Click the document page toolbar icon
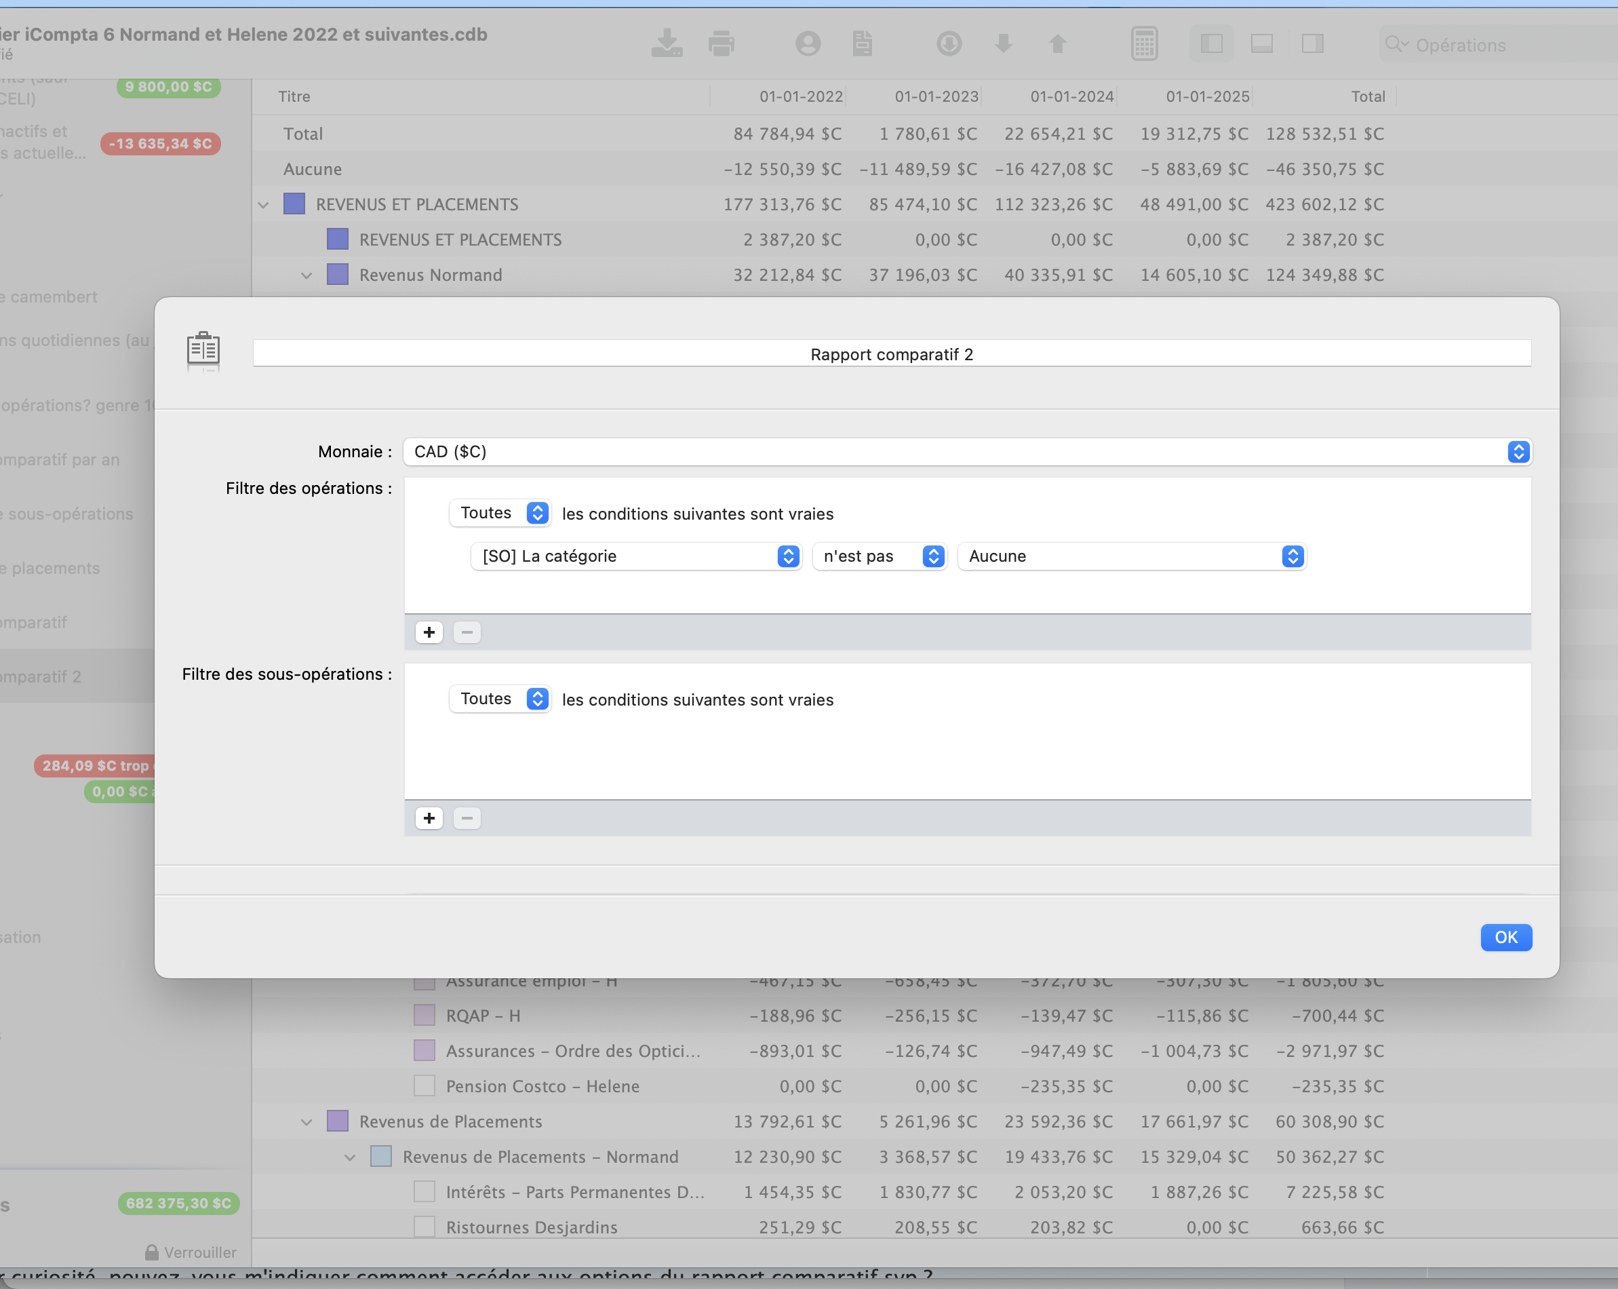 863,43
